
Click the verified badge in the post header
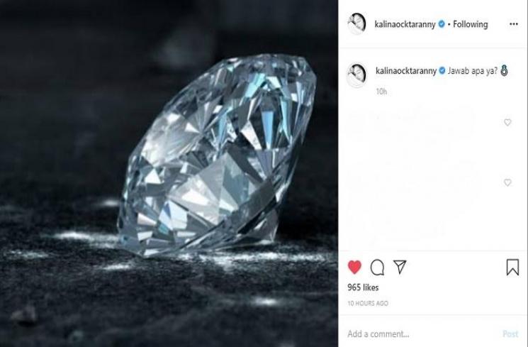coord(441,24)
